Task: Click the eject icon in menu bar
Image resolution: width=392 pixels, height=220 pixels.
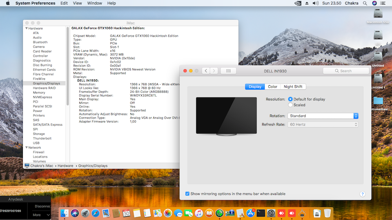Action: [x=307, y=3]
